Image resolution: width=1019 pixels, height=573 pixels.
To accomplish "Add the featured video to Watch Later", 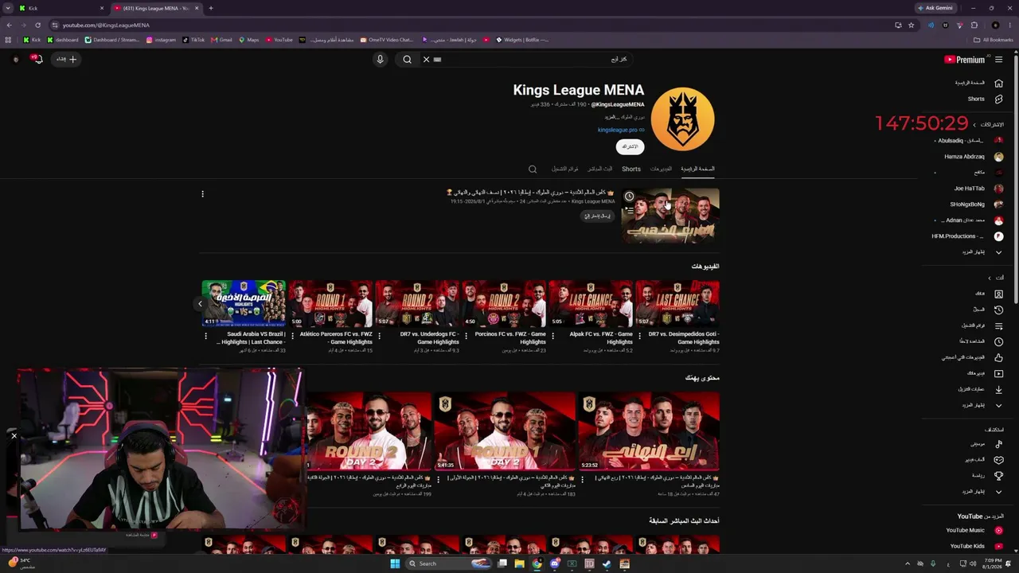I will [629, 197].
